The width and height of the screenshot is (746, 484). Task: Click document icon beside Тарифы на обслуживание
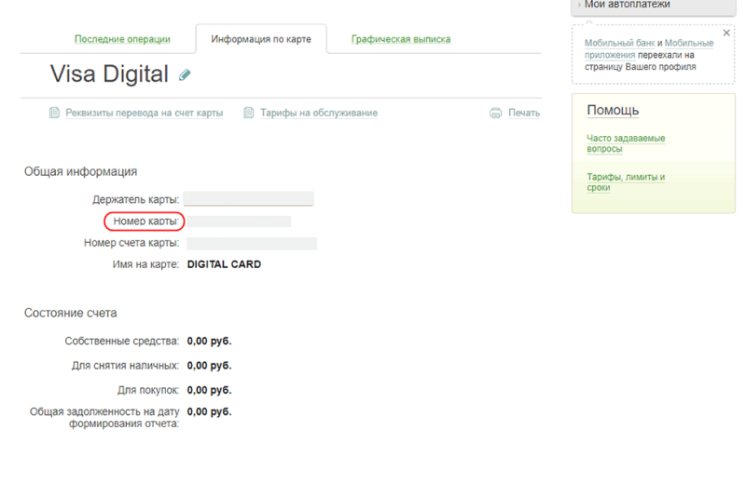pyautogui.click(x=249, y=114)
